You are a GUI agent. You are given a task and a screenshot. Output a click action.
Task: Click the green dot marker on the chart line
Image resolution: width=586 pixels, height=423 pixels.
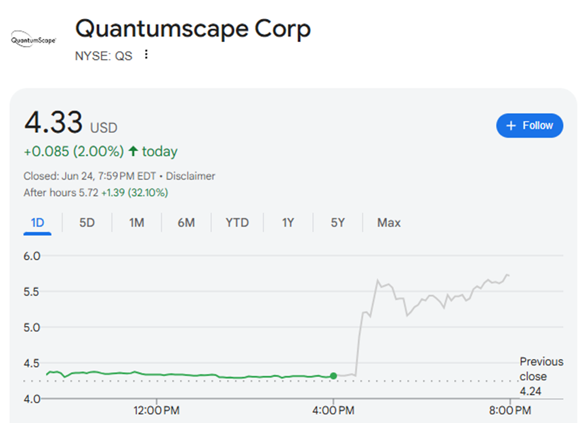333,376
